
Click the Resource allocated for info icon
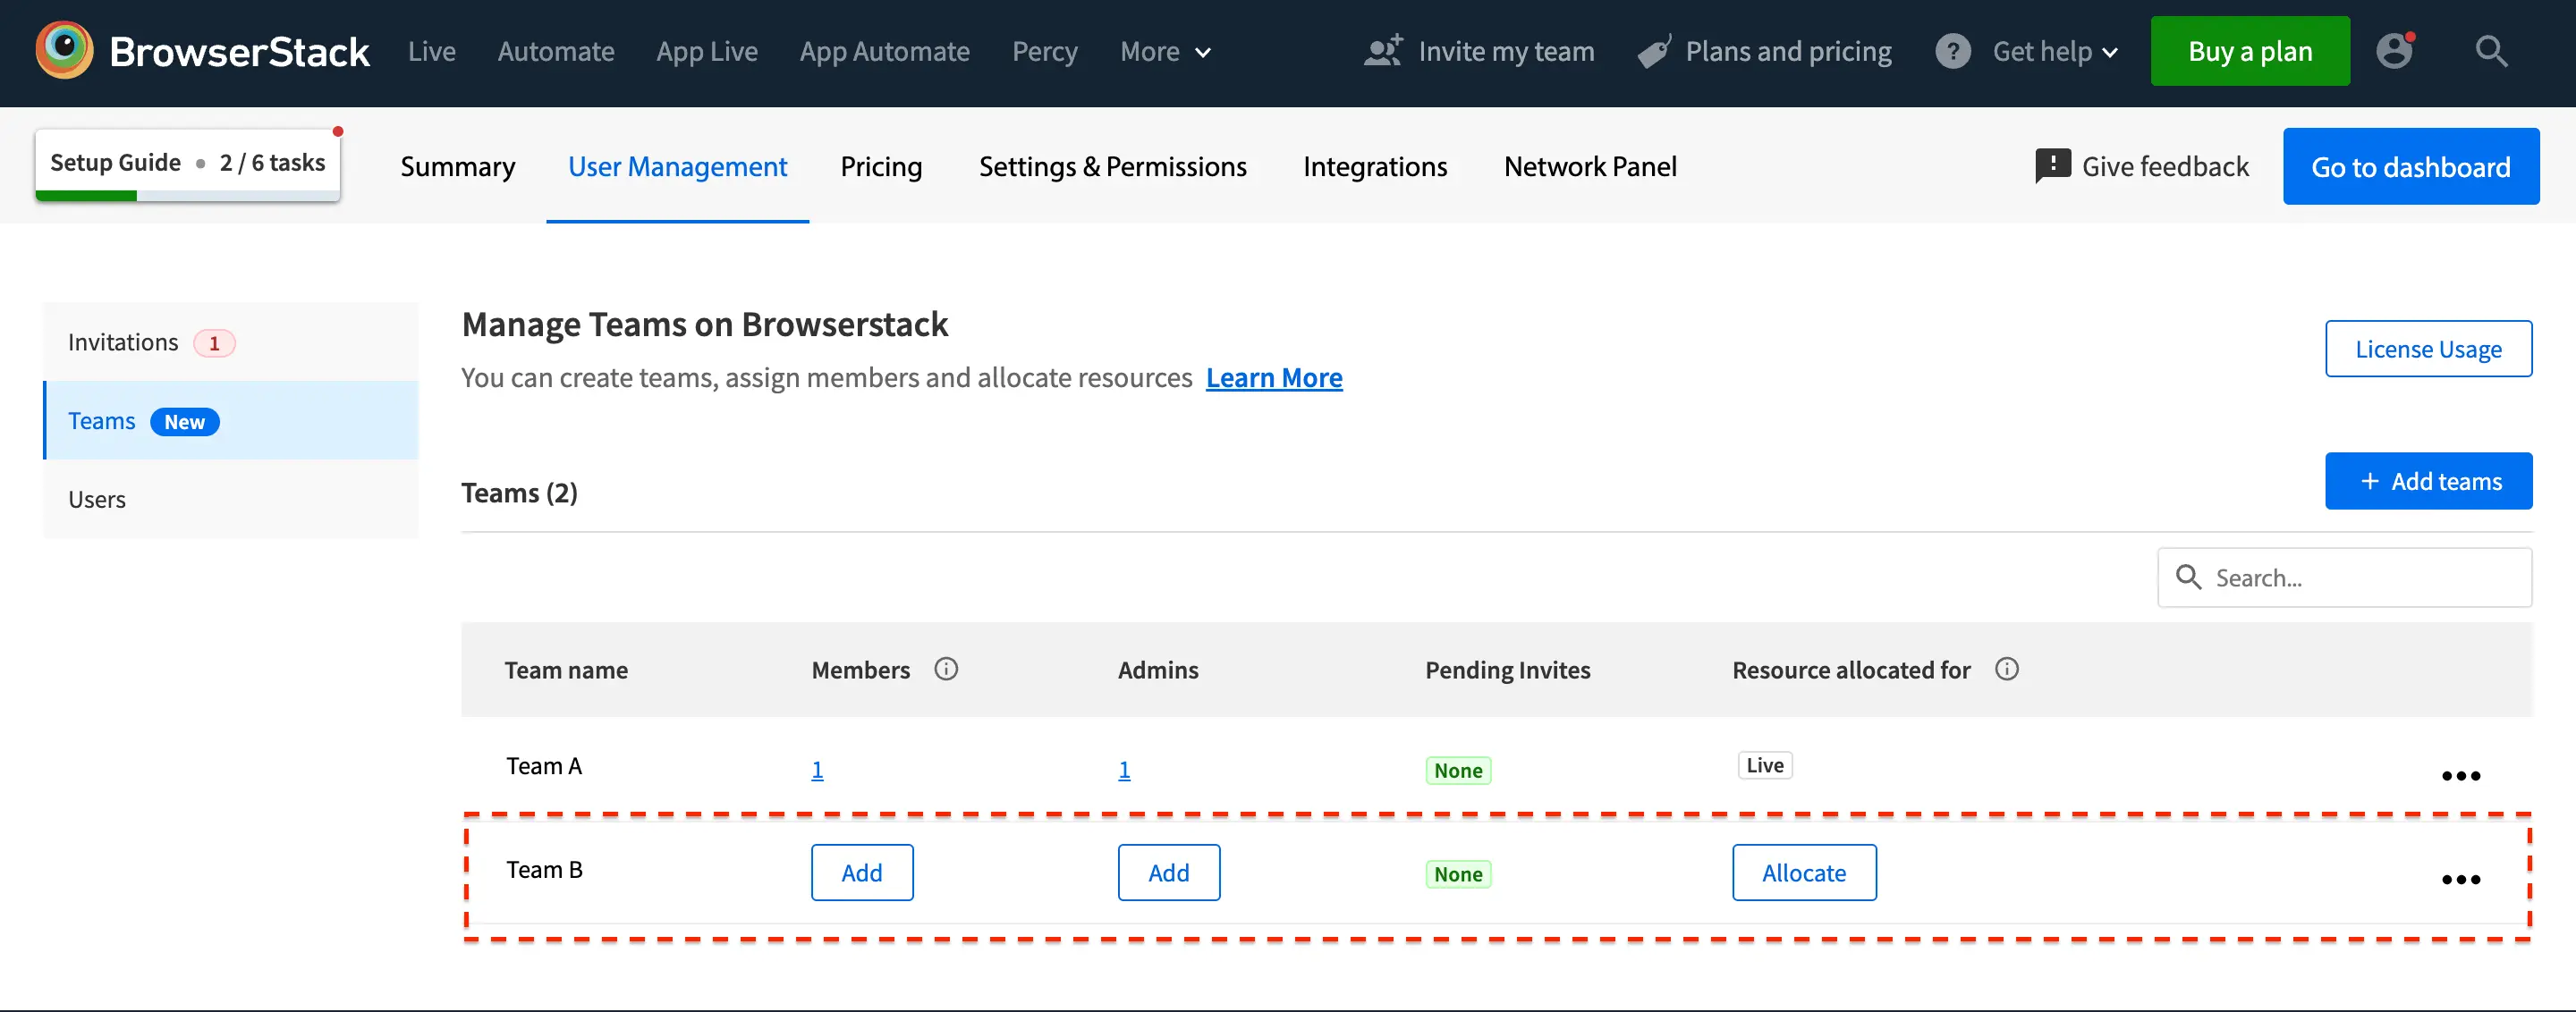(2006, 670)
